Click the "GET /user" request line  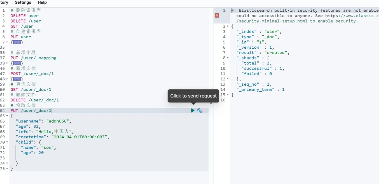pos(22,26)
